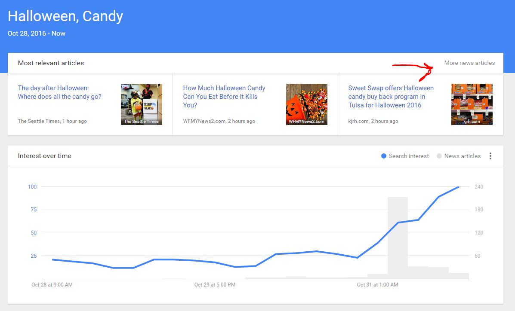
Task: Click the WFMYNews2.com candy bucket thumbnail
Action: [x=307, y=104]
